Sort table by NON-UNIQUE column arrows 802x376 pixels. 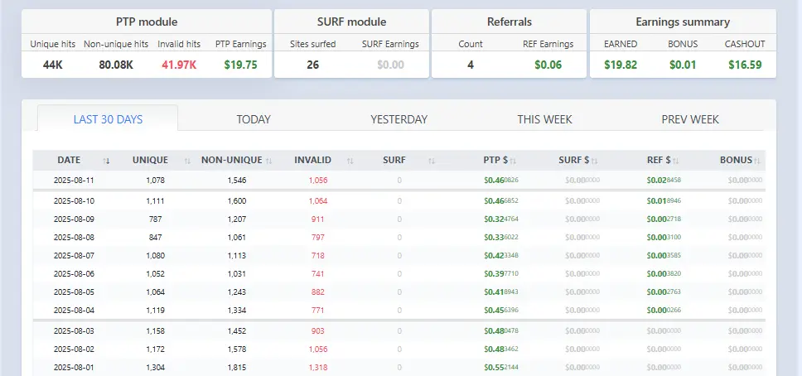click(268, 161)
